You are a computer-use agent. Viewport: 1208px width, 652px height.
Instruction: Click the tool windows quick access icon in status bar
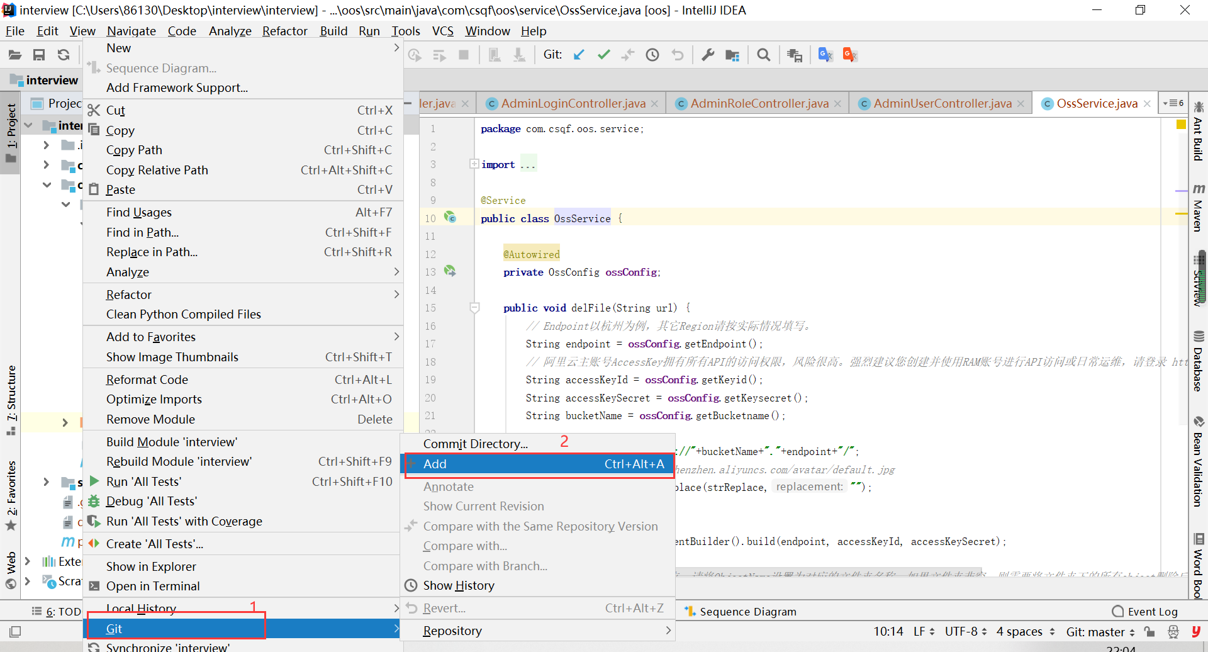tap(15, 631)
